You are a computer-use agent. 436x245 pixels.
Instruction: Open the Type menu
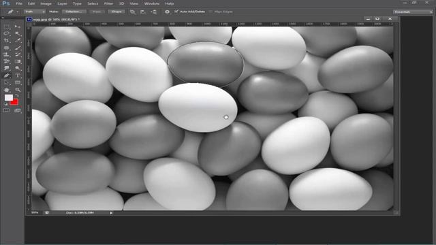pyautogui.click(x=77, y=3)
